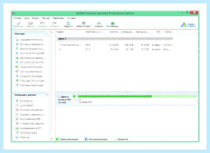The height and width of the screenshot is (153, 210).
Task: Select the Диск 1 Базовый MBR disk label
Action: [x=64, y=100]
